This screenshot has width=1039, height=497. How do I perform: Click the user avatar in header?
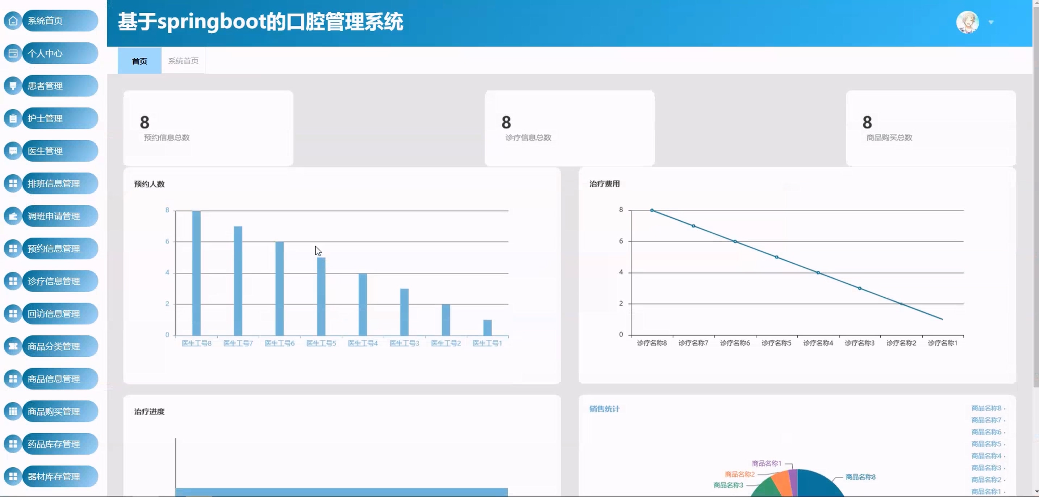(967, 22)
